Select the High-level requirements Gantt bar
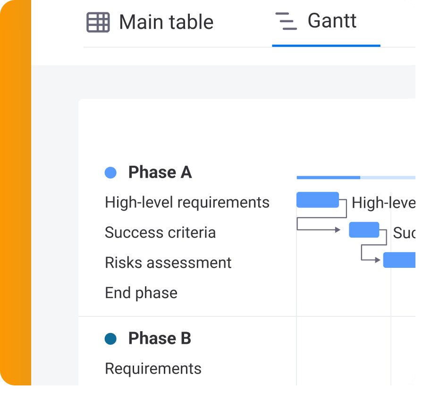The image size is (440, 410). pyautogui.click(x=317, y=199)
